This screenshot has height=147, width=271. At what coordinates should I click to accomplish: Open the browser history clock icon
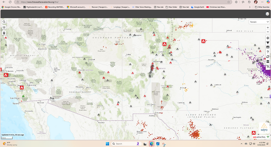click(249, 2)
